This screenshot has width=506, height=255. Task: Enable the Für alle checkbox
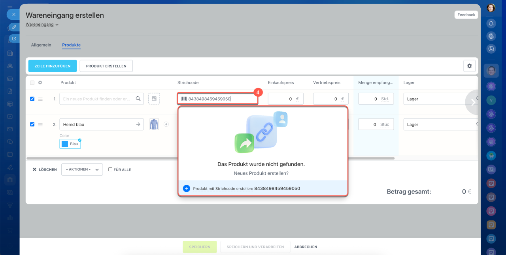pos(110,170)
